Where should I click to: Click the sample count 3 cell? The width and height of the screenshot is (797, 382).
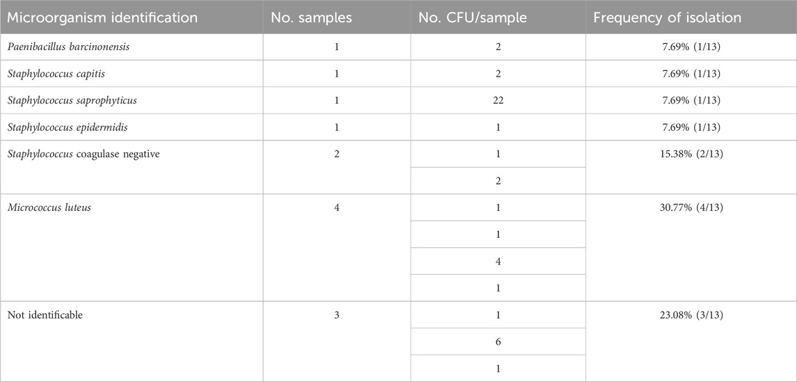(336, 315)
